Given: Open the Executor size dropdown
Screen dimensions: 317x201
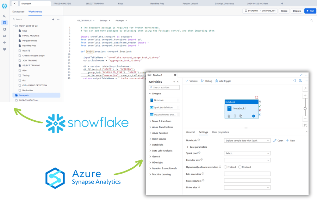Looking at the screenshot, I should pos(247,160).
